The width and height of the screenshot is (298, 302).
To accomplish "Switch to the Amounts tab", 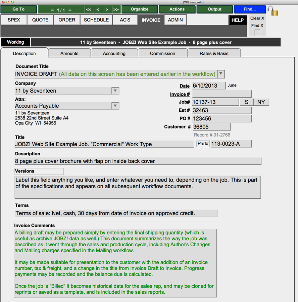I will point(69,53).
